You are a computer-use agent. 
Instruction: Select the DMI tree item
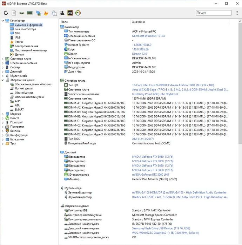(17, 33)
